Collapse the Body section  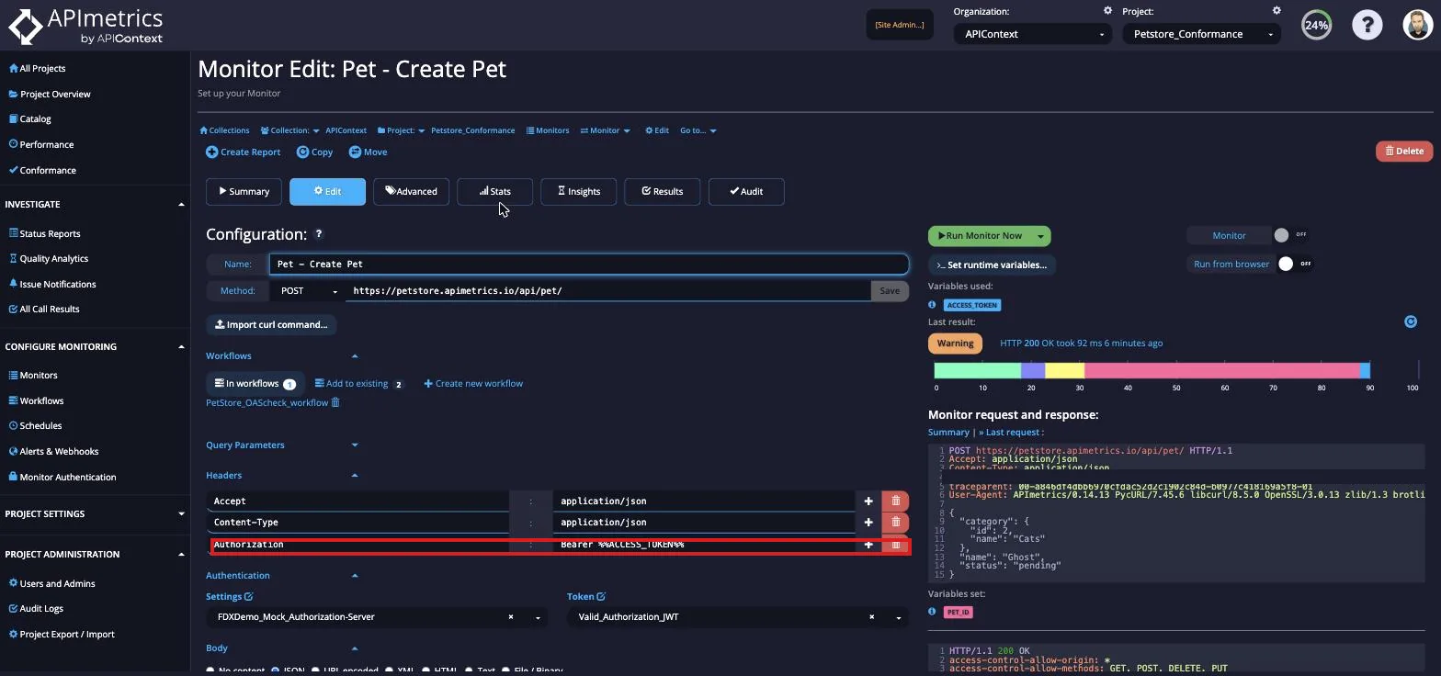pyautogui.click(x=355, y=648)
